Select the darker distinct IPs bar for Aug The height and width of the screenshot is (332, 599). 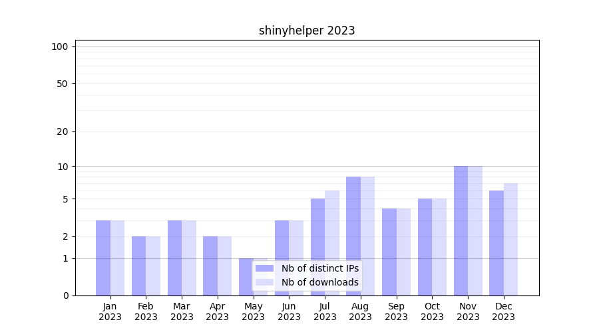(353, 236)
